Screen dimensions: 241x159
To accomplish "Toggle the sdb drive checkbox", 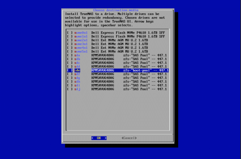I will 70,59.
